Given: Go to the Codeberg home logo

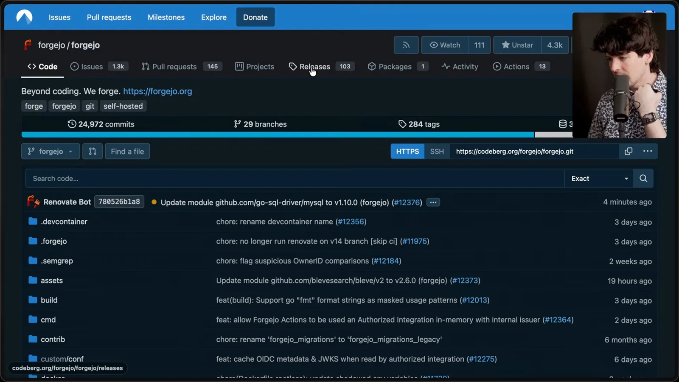Looking at the screenshot, I should click(24, 17).
